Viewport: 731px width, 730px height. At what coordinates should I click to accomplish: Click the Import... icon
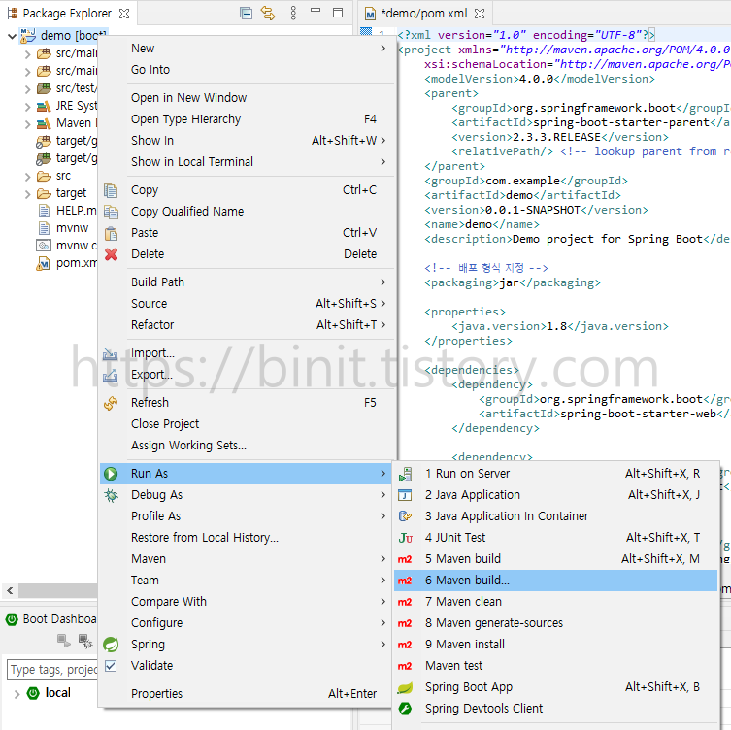click(111, 353)
